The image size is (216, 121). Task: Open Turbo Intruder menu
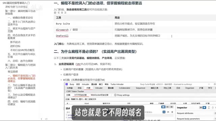click(117, 84)
